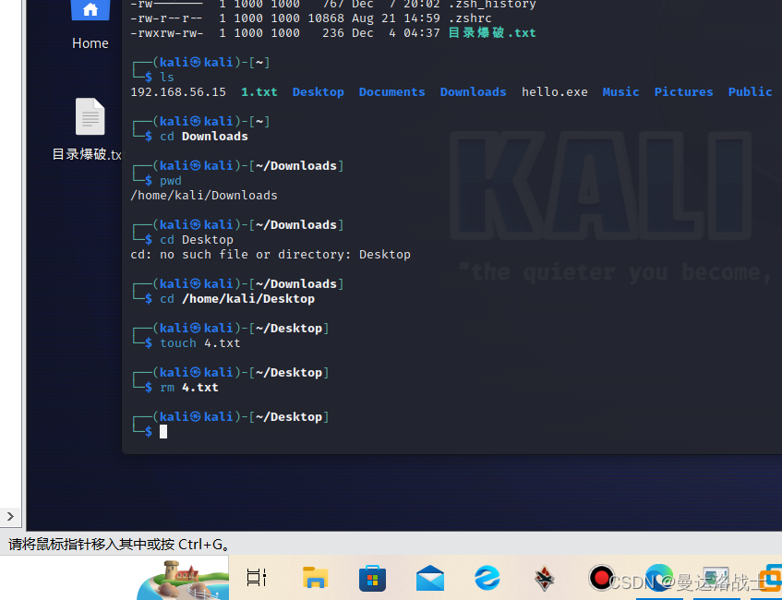Launch File Explorer from the taskbar
The height and width of the screenshot is (600, 782).
(315, 578)
